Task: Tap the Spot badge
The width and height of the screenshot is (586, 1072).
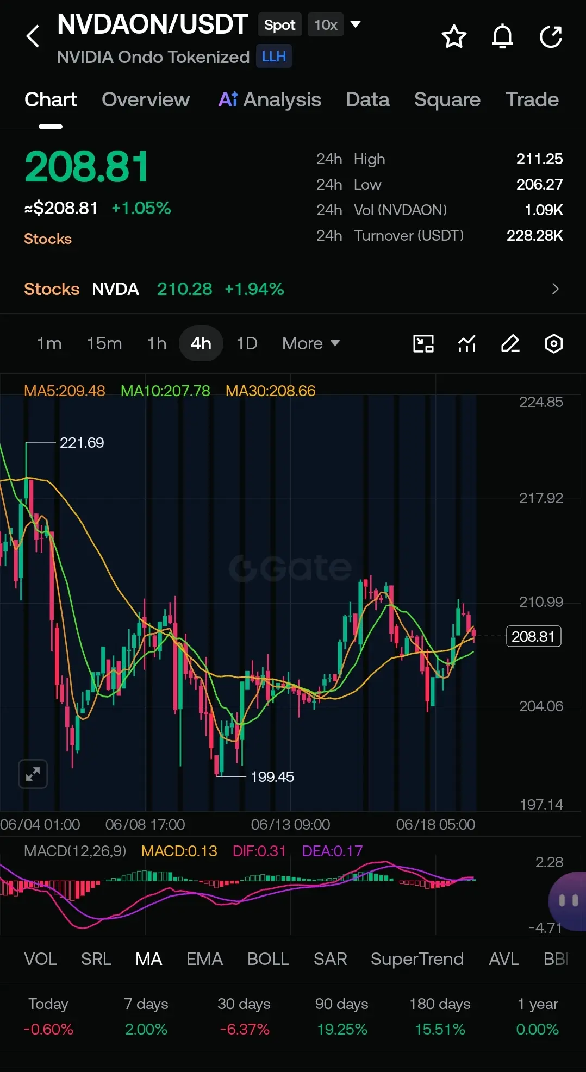Action: (x=280, y=25)
